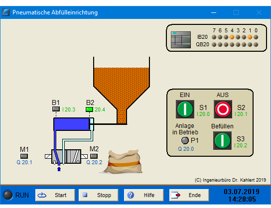Click the Stopp button

click(98, 195)
